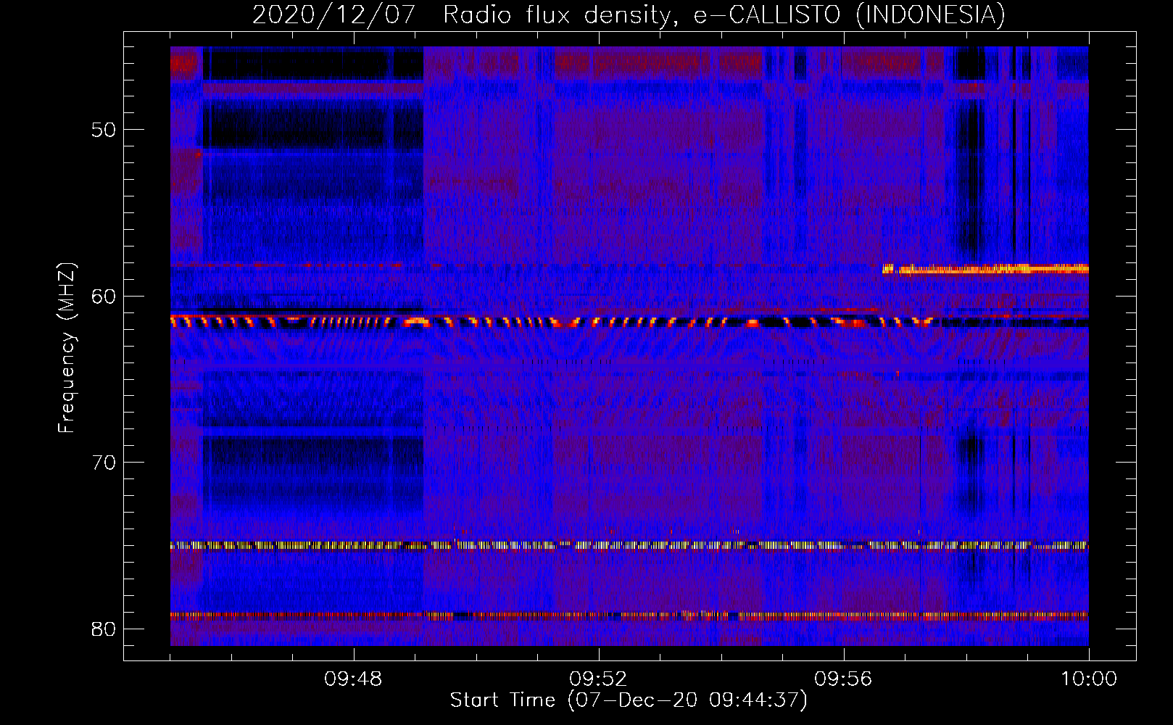
Task: Click the bright yellow emission band near 58 MHz
Action: tap(986, 269)
